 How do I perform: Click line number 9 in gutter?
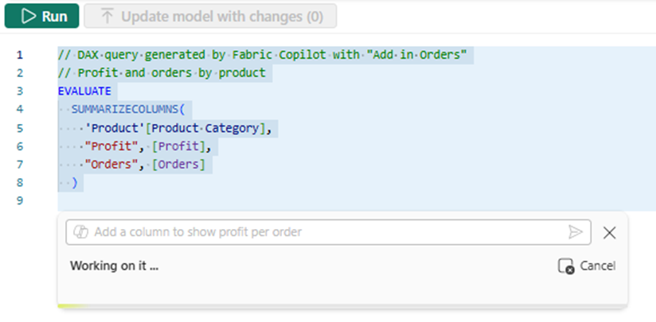click(20, 200)
